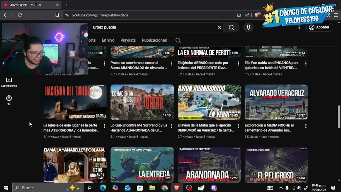Open Task View on the taskbar
Screen dimensions: 341x192
(x=90, y=188)
